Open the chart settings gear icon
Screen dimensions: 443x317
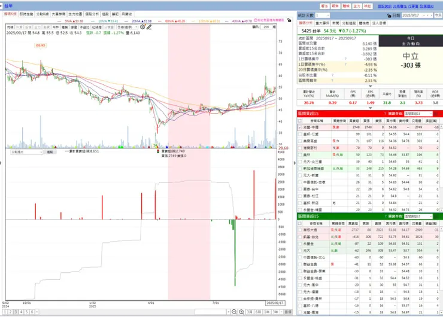coord(142,27)
